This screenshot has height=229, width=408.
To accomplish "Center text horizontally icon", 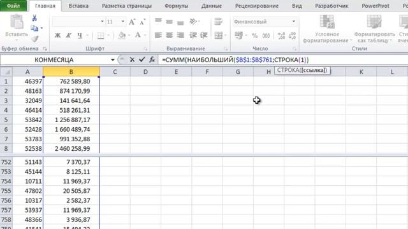I will [169, 36].
